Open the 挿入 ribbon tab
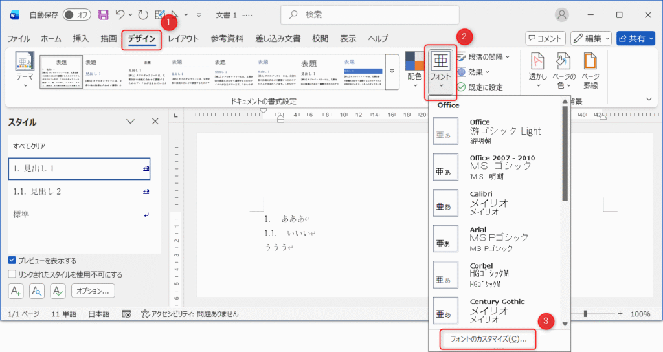Viewport: 663px width, 352px height. [x=81, y=38]
